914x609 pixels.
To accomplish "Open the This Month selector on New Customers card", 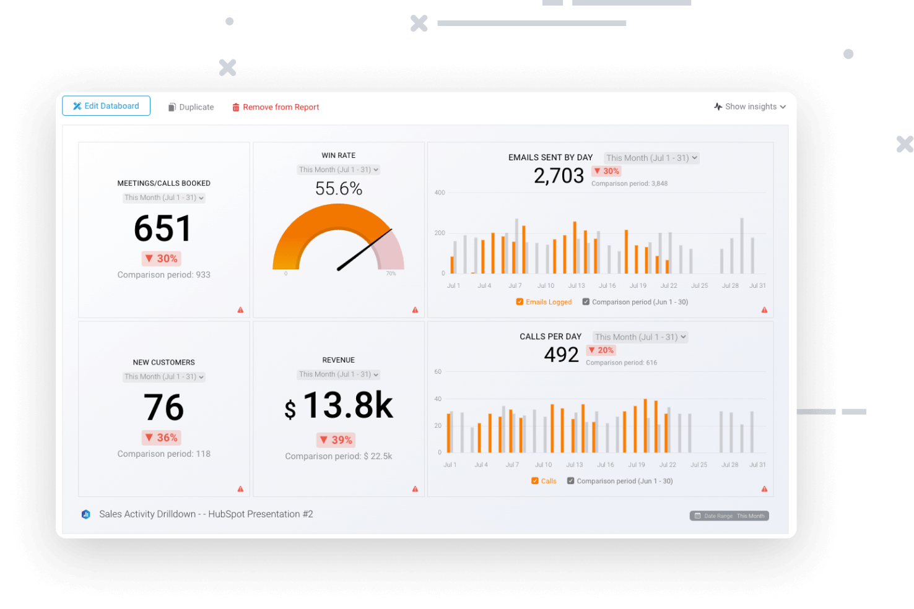I will 163,376.
